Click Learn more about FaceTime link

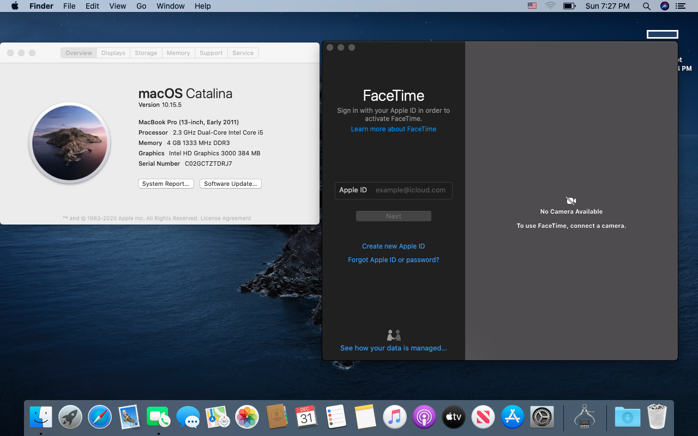click(x=394, y=129)
